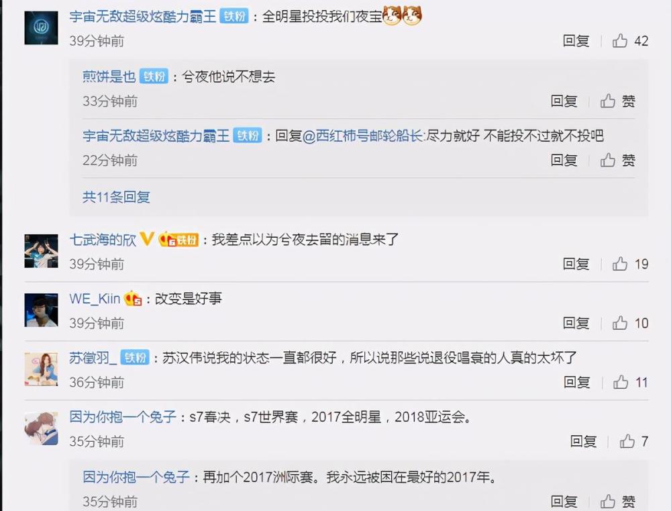Like the comment with 42 thumbs up

(x=619, y=41)
